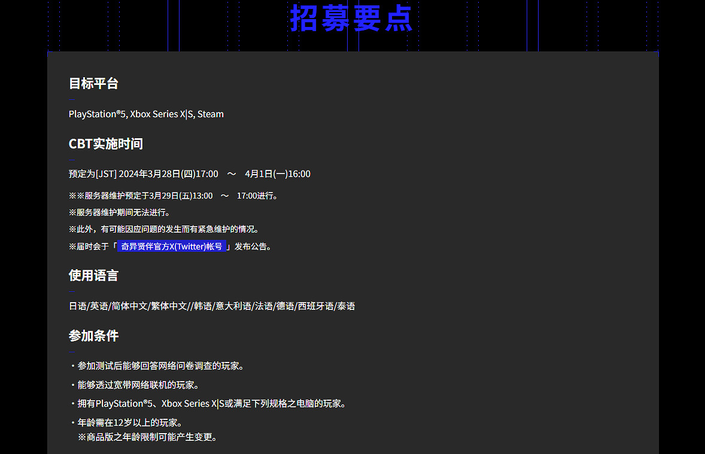Click the emergency maintenance warning line

click(x=163, y=228)
